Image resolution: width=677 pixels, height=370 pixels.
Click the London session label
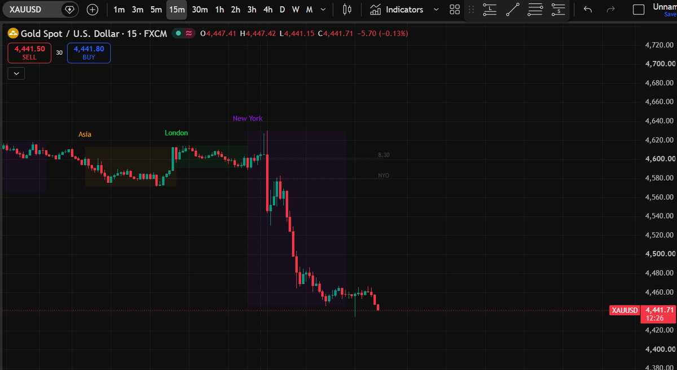177,133
